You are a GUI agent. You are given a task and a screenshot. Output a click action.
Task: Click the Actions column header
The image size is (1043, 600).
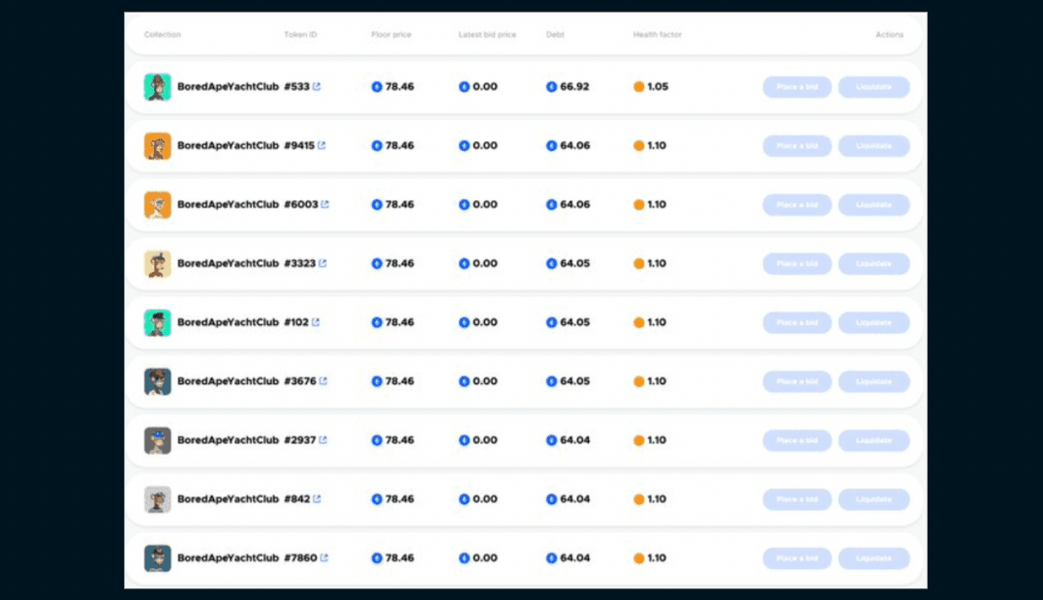click(x=889, y=35)
